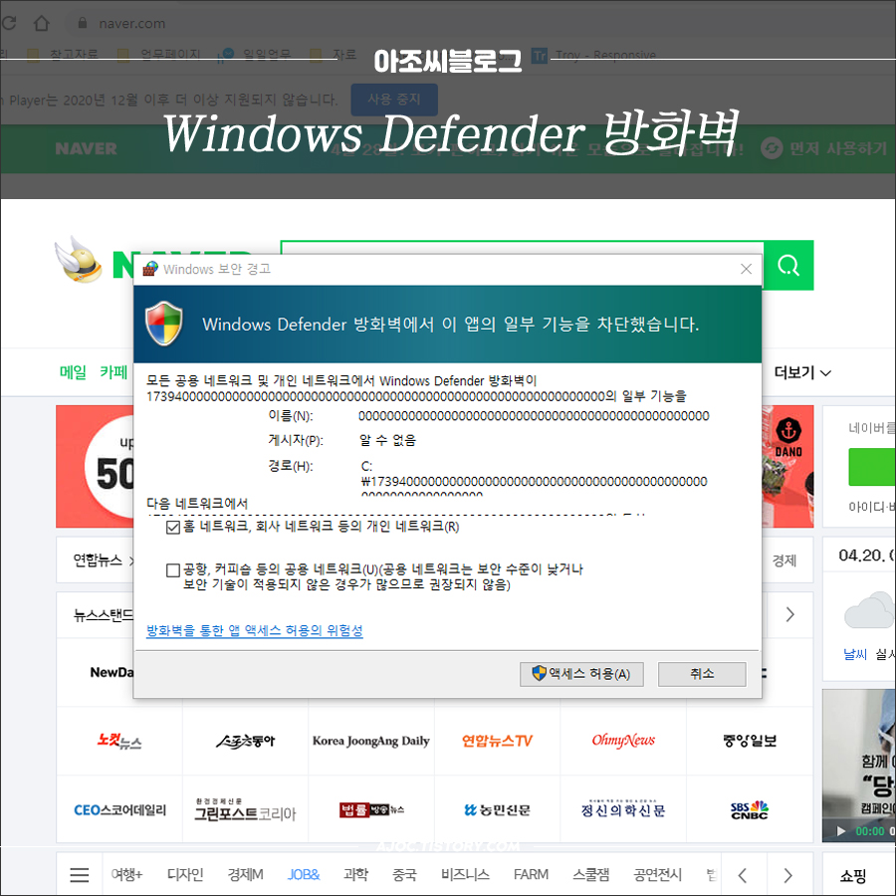Click the 사용 중지 button in Flash notice

(394, 100)
